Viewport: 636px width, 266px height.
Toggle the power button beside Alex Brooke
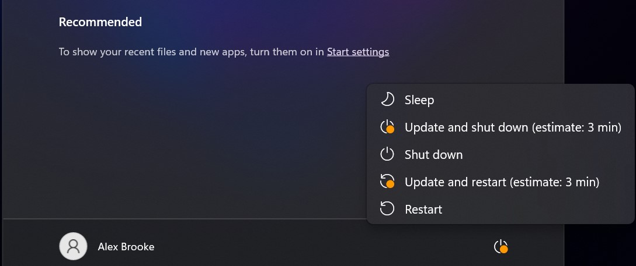click(501, 247)
